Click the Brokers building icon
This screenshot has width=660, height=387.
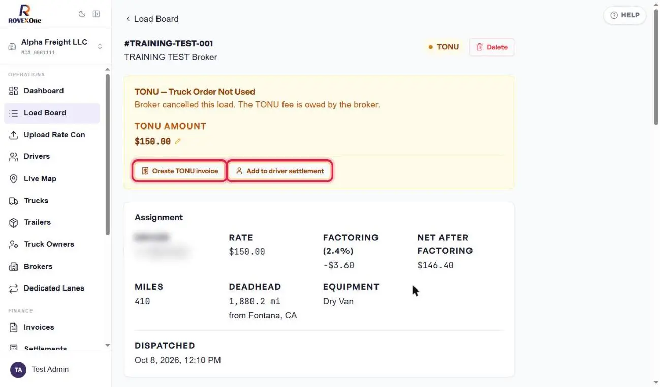14,267
